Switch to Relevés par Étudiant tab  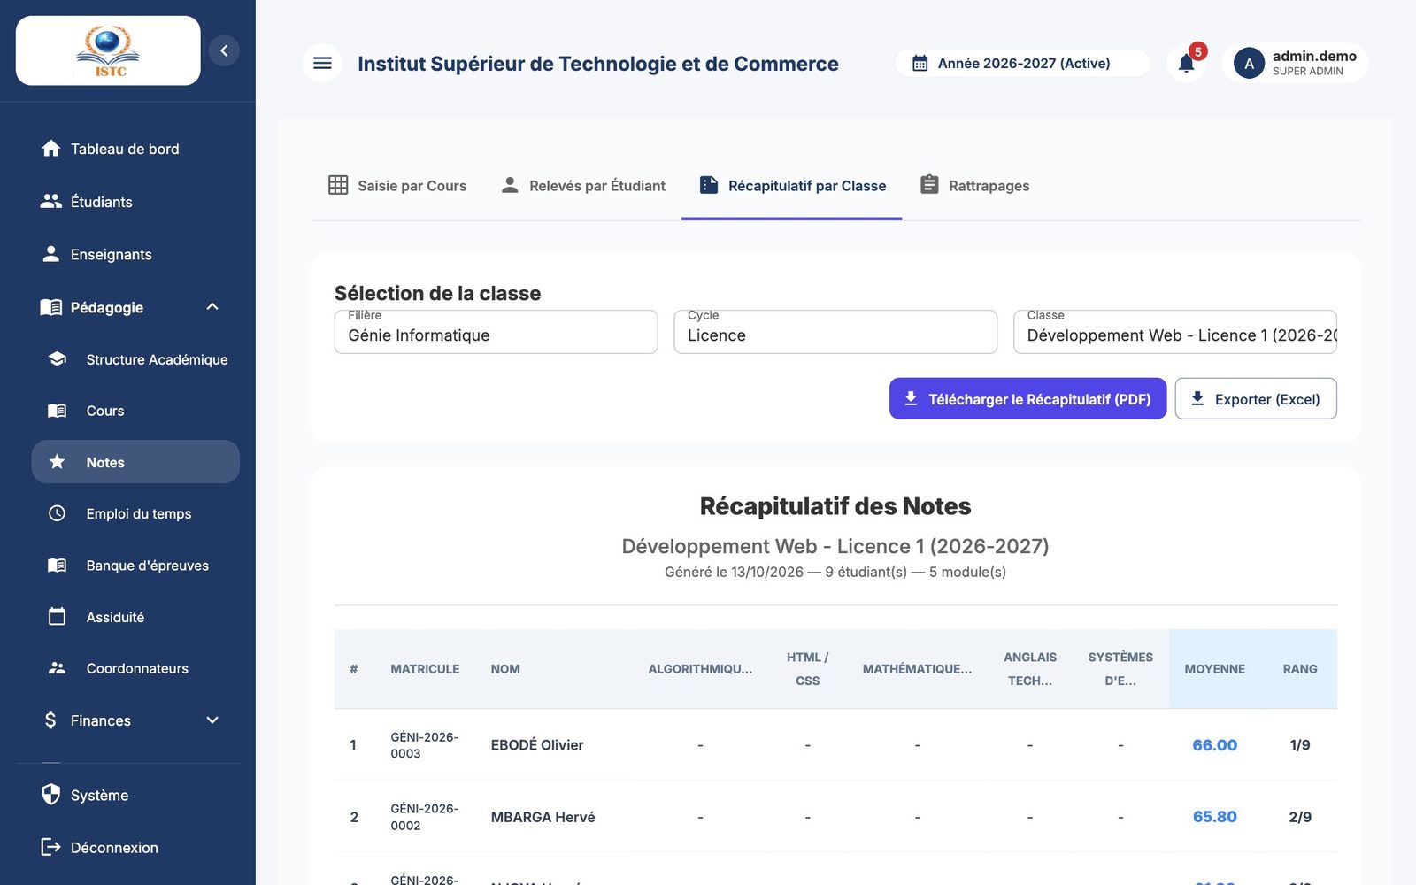pyautogui.click(x=583, y=186)
